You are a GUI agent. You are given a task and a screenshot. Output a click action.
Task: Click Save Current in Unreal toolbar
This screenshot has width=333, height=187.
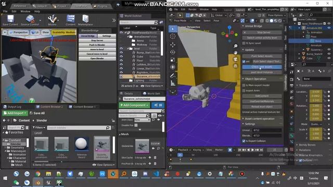[x=10, y=20]
